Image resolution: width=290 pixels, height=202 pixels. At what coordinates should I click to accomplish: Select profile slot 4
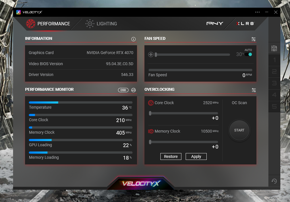pos(274,95)
